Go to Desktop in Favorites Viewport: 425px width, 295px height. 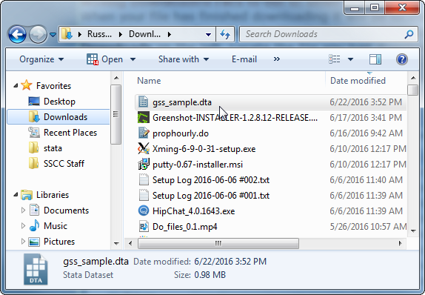(x=59, y=102)
